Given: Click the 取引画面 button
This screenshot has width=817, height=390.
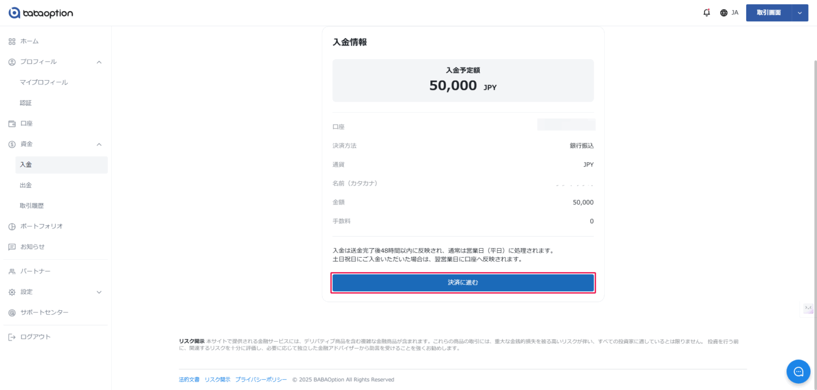Looking at the screenshot, I should 769,13.
